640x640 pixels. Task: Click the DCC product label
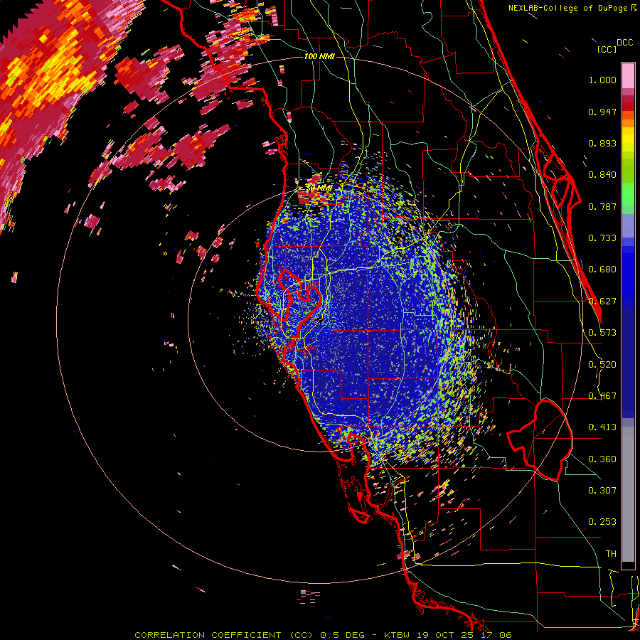point(624,42)
